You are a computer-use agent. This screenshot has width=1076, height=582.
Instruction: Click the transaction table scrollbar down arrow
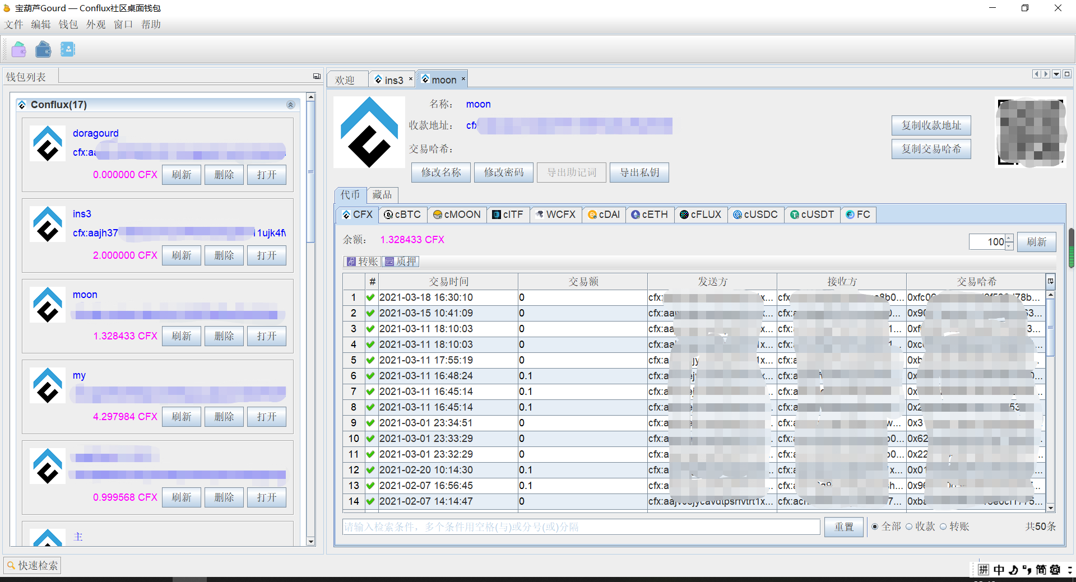coord(1051,508)
